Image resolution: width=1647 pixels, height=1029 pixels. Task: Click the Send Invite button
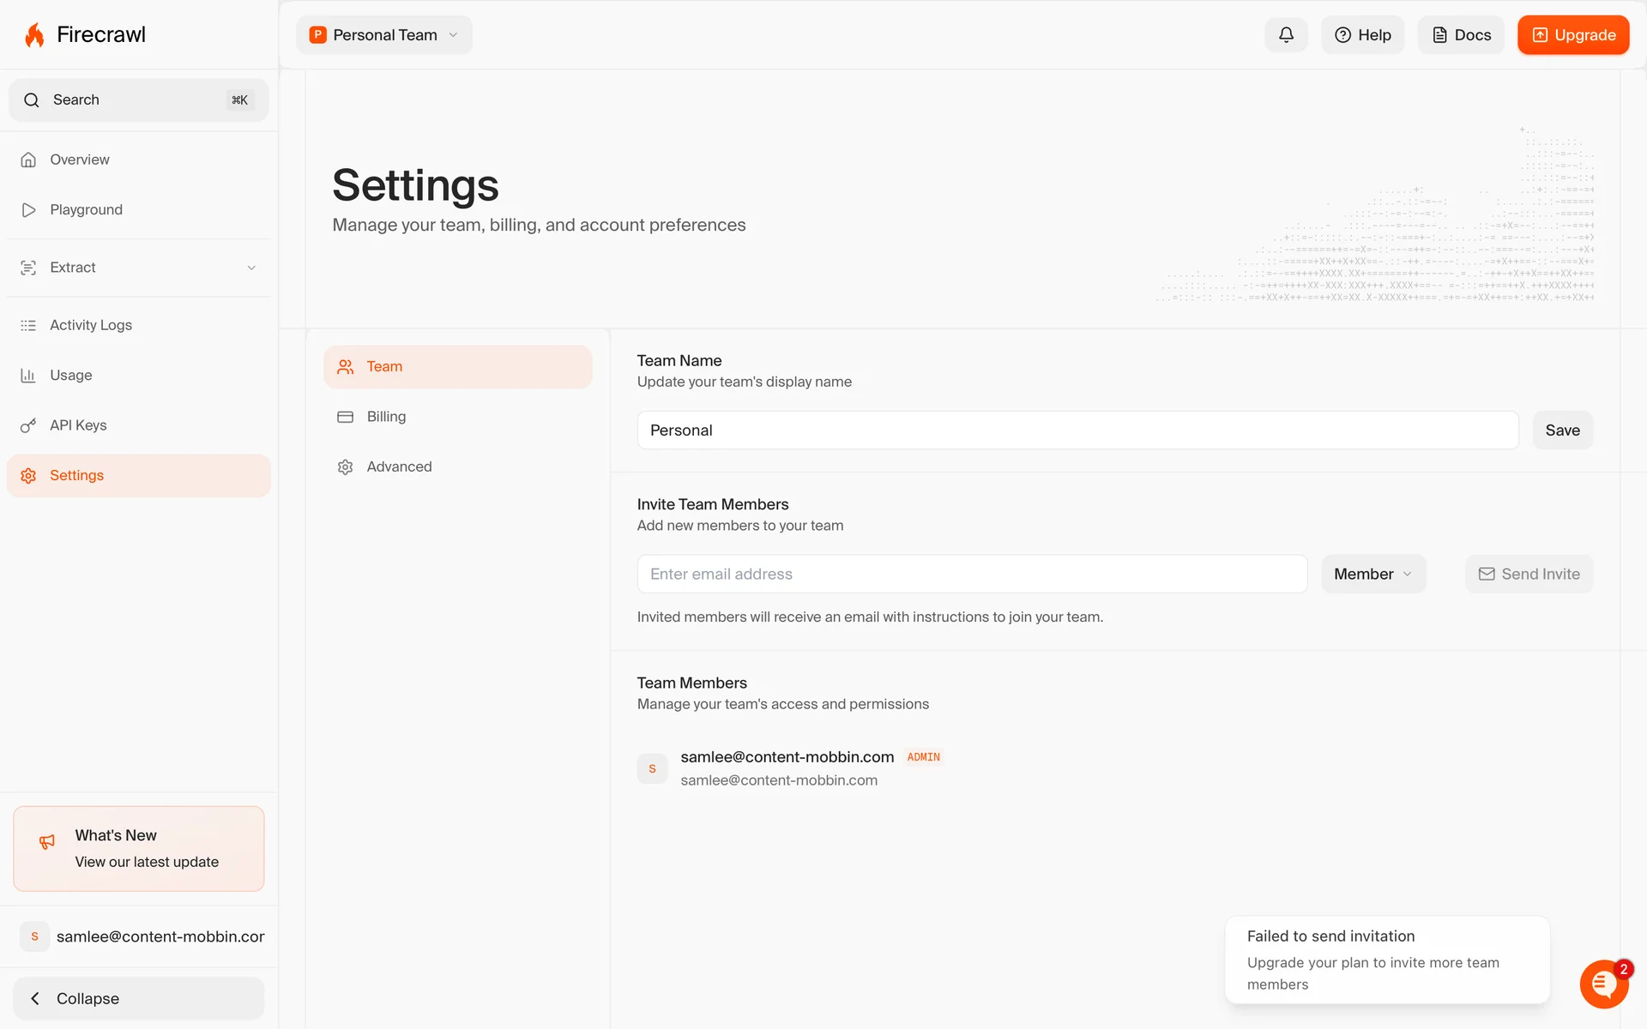(x=1529, y=574)
